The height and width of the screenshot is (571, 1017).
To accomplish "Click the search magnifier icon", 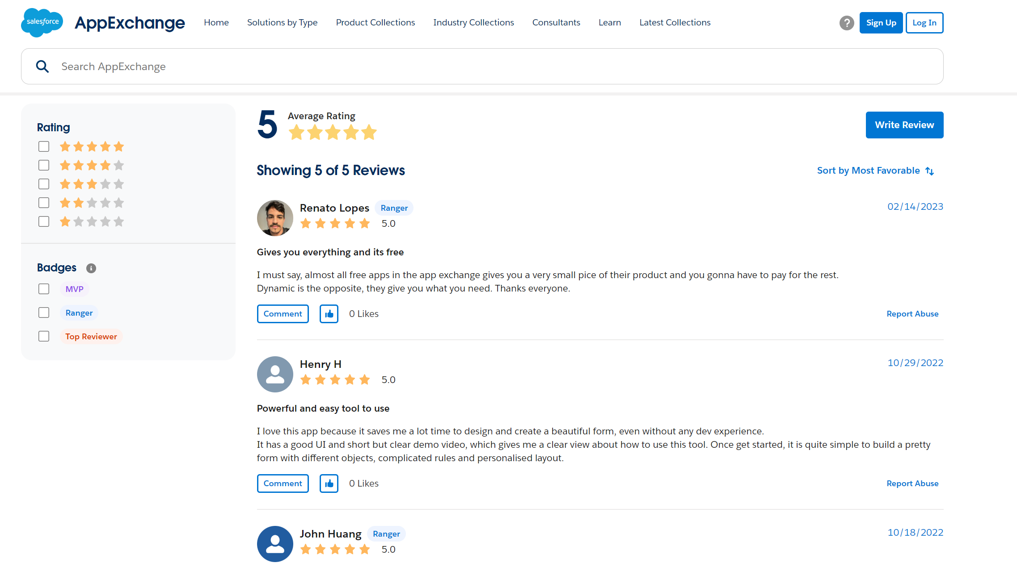I will [x=42, y=67].
